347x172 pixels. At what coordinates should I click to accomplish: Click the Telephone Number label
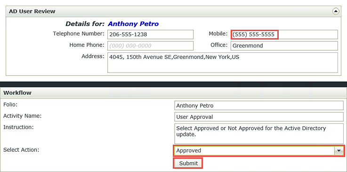[78, 34]
